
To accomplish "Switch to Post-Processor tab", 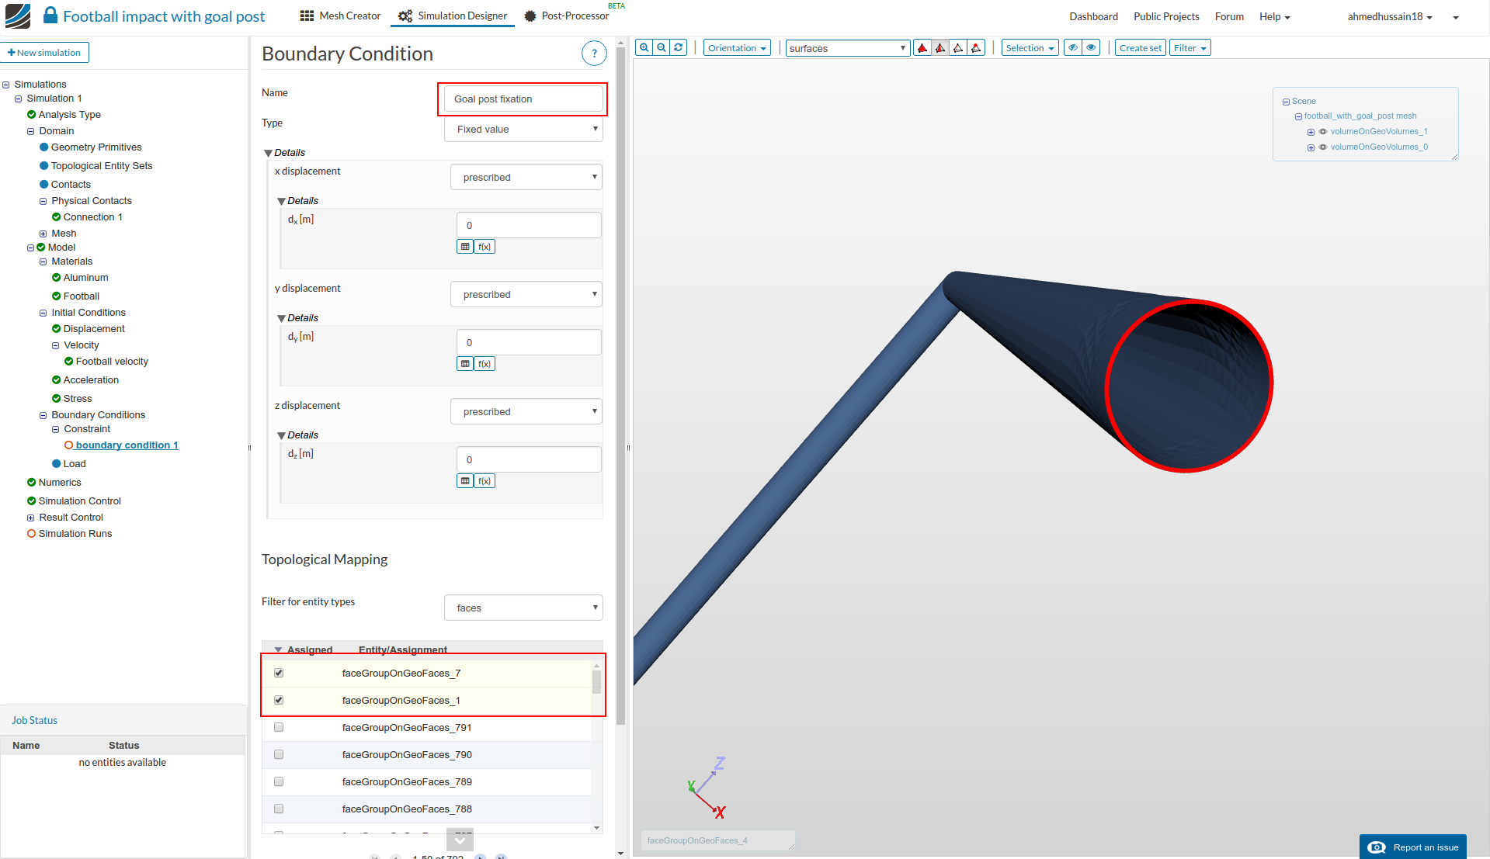I will coord(567,16).
